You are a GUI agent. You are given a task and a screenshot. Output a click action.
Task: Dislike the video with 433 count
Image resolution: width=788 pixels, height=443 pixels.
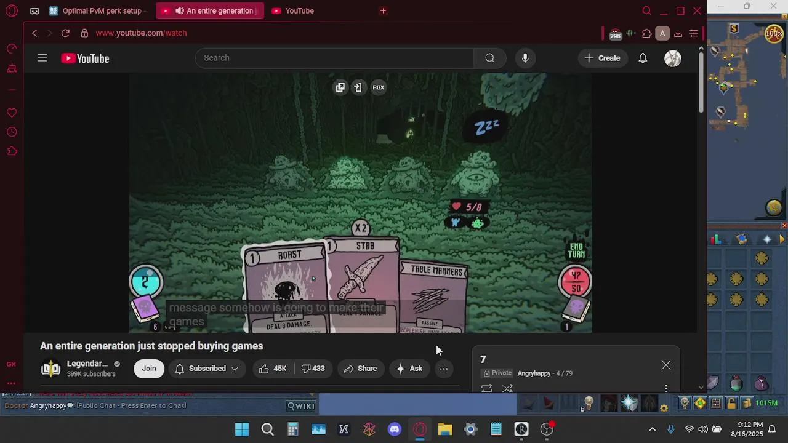coord(313,369)
